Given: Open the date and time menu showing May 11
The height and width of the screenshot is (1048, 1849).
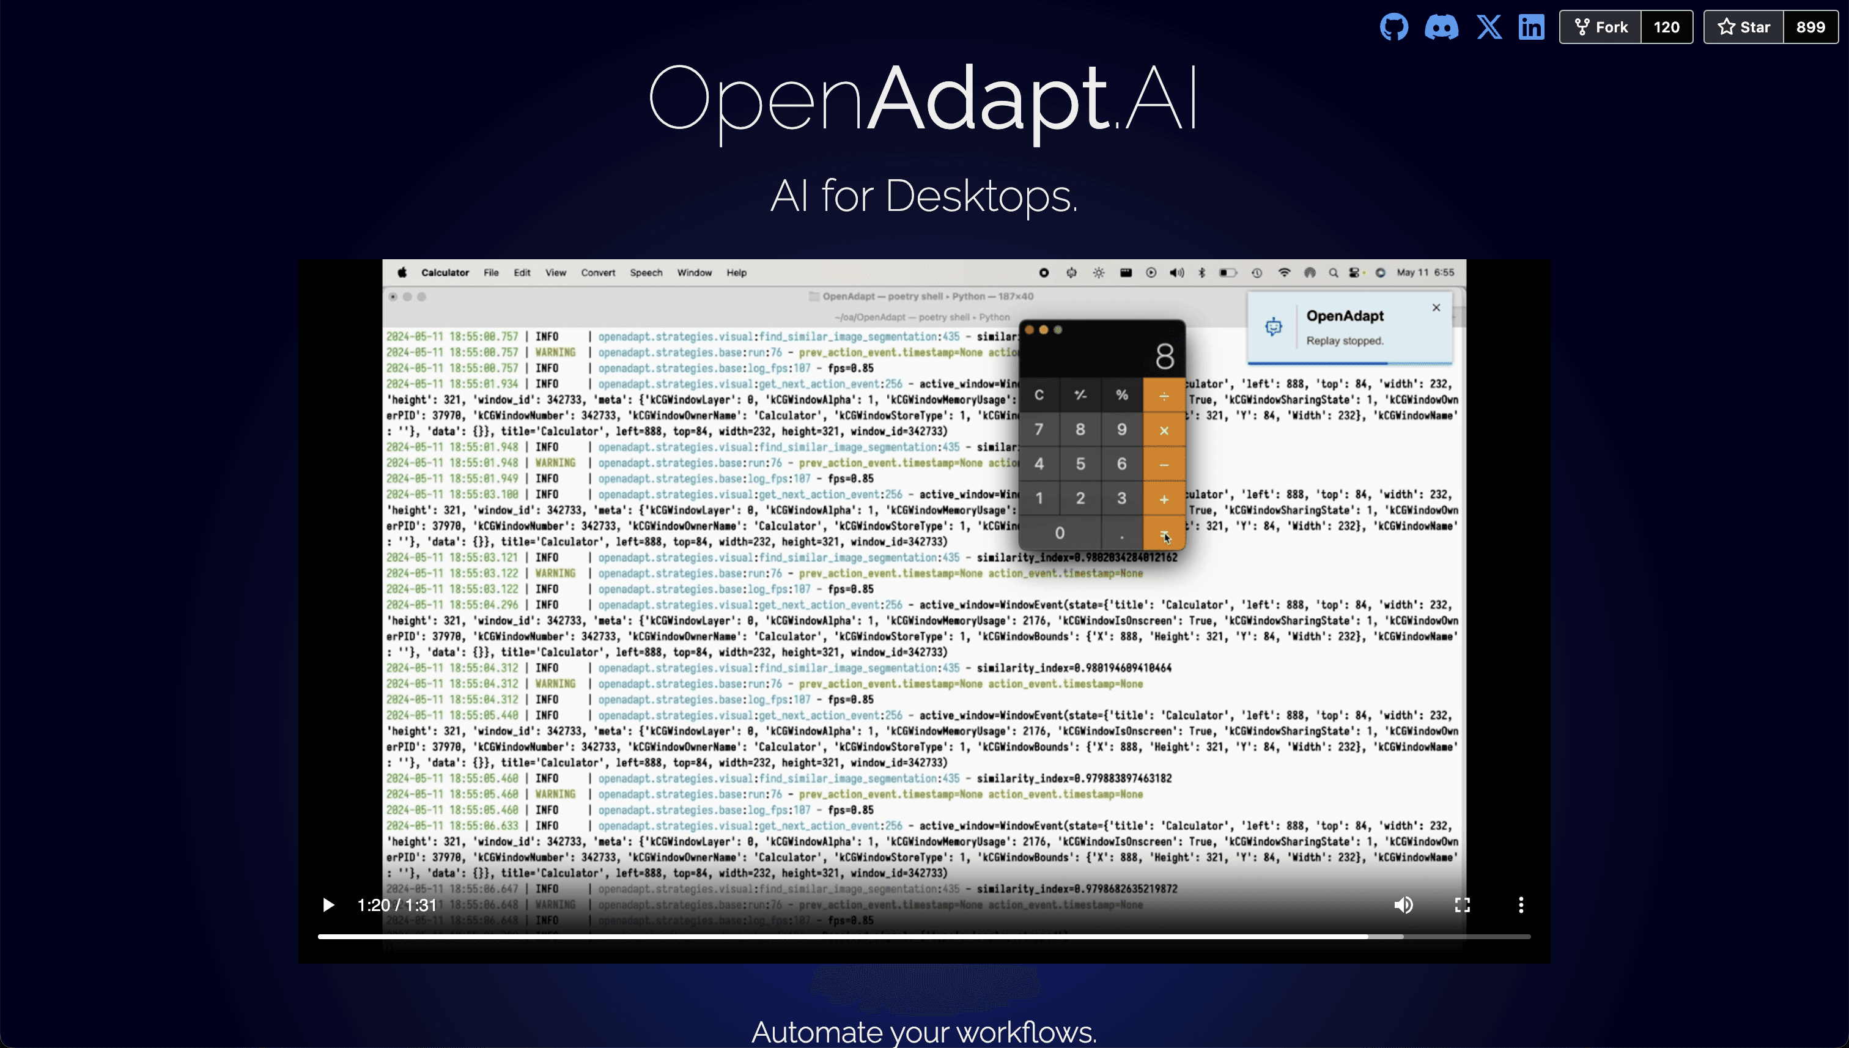Looking at the screenshot, I should click(x=1427, y=273).
